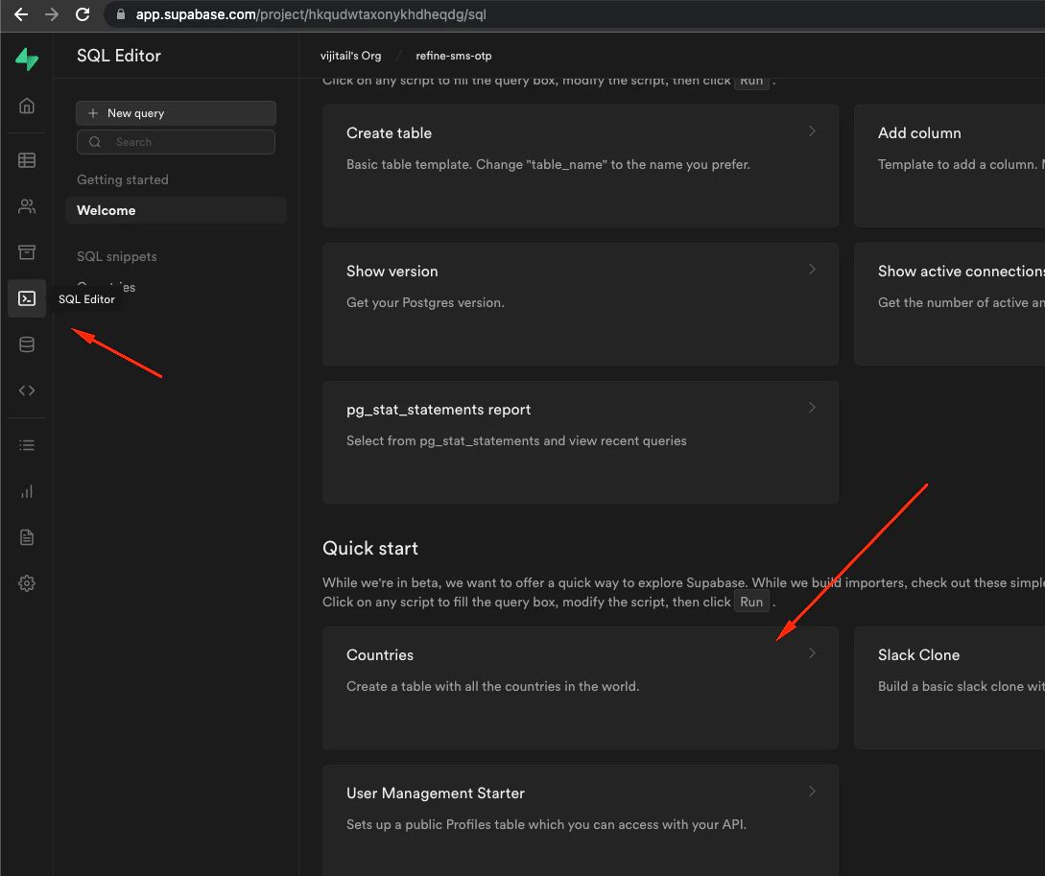Expand the Countries quick start chevron
Viewport: 1045px width, 876px height.
(x=812, y=653)
